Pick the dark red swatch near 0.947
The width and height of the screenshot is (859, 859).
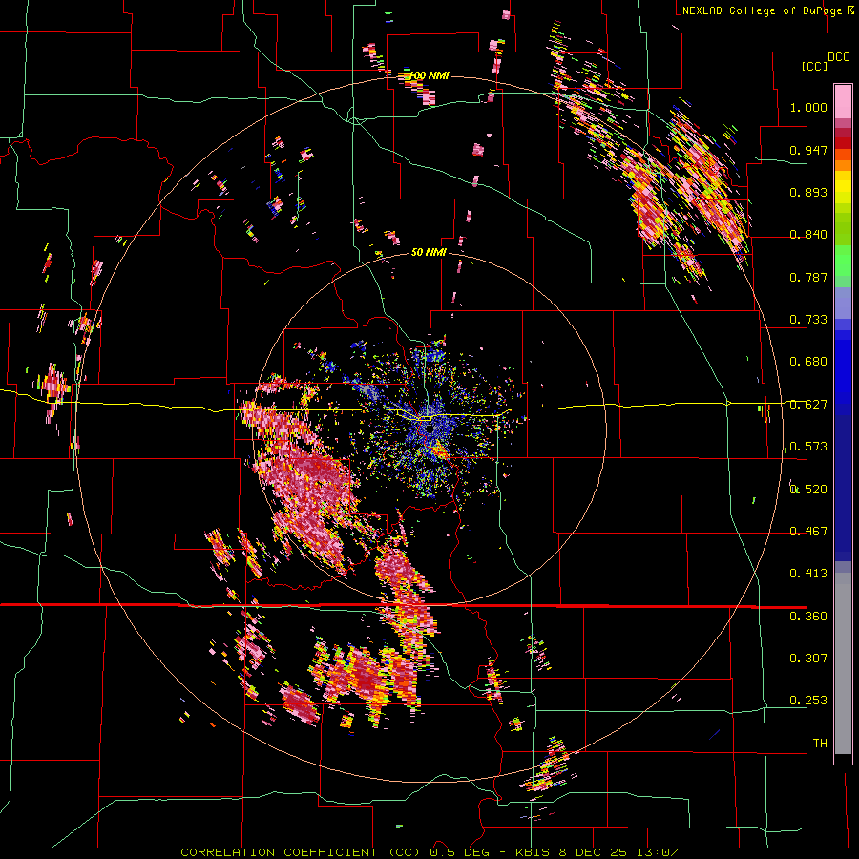coord(843,143)
